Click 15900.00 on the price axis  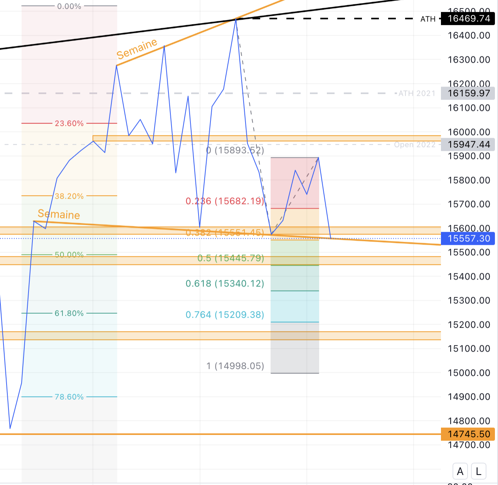[469, 156]
